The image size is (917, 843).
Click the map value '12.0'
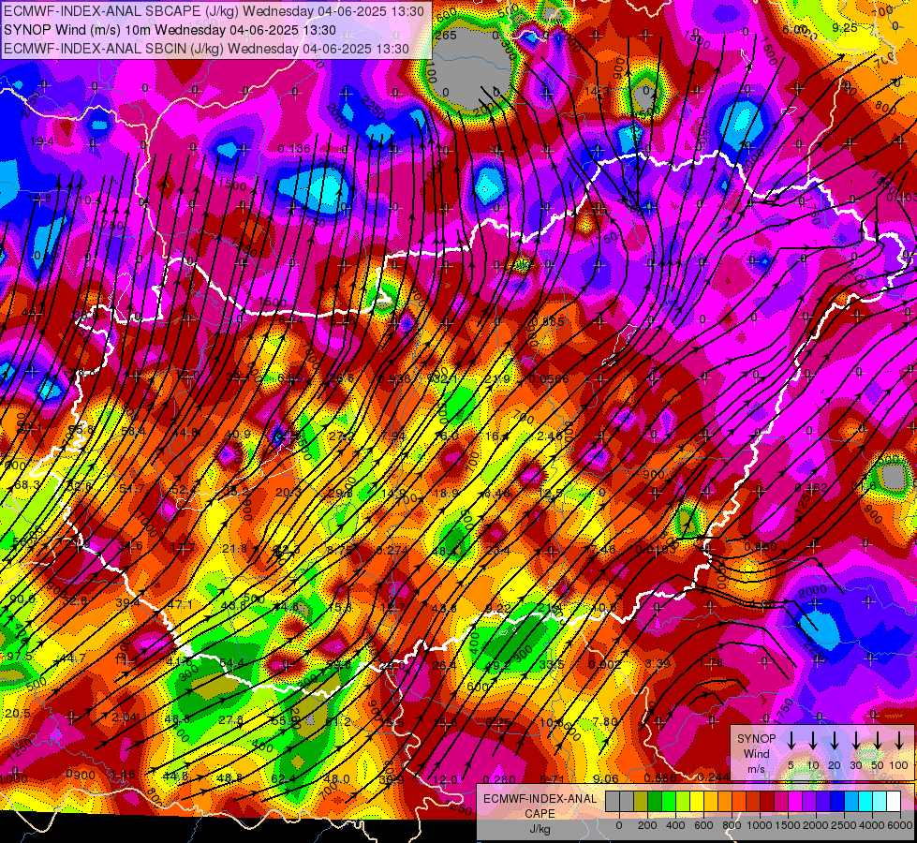point(446,780)
